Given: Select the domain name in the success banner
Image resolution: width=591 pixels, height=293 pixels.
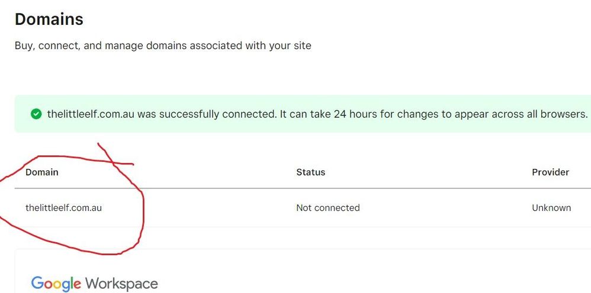Looking at the screenshot, I should tap(91, 114).
